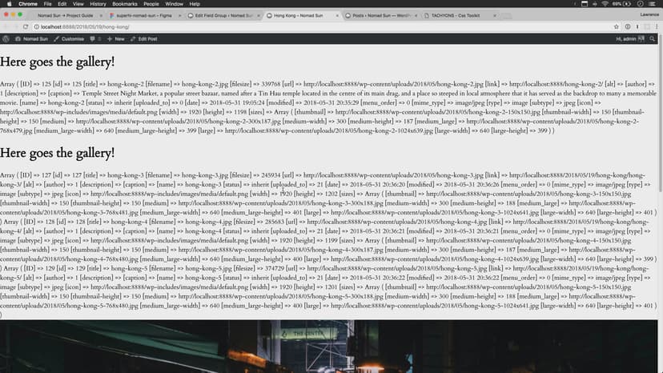Image resolution: width=663 pixels, height=373 pixels.
Task: Click the Edit Post link
Action: (144, 38)
